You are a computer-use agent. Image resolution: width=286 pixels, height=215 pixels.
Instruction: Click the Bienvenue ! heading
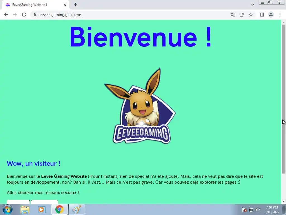click(141, 37)
